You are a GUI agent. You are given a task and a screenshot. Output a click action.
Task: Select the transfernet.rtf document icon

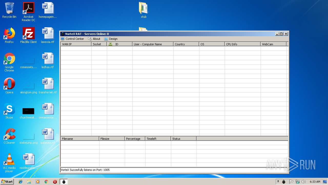click(48, 86)
